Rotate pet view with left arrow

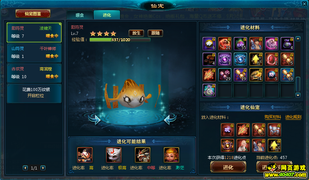(95, 119)
